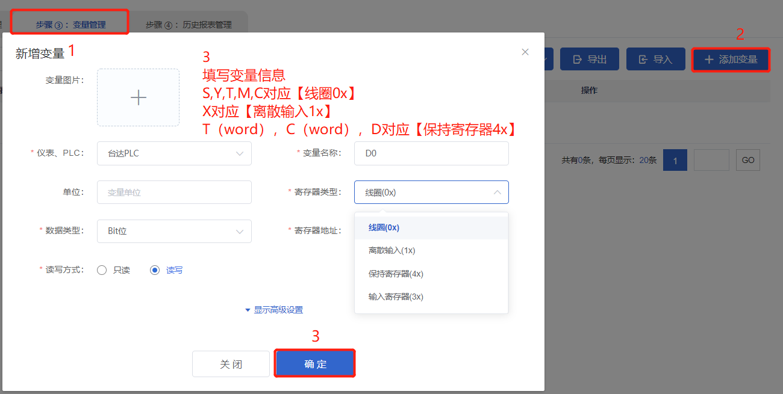Screen dimensions: 783x394
Task: Click the 确定 confirm button
Action: [315, 364]
